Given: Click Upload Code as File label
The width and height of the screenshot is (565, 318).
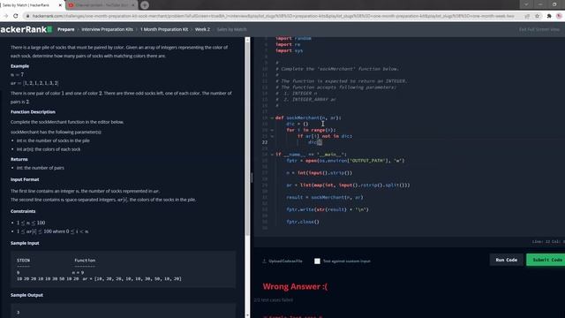Looking at the screenshot, I should point(285,261).
